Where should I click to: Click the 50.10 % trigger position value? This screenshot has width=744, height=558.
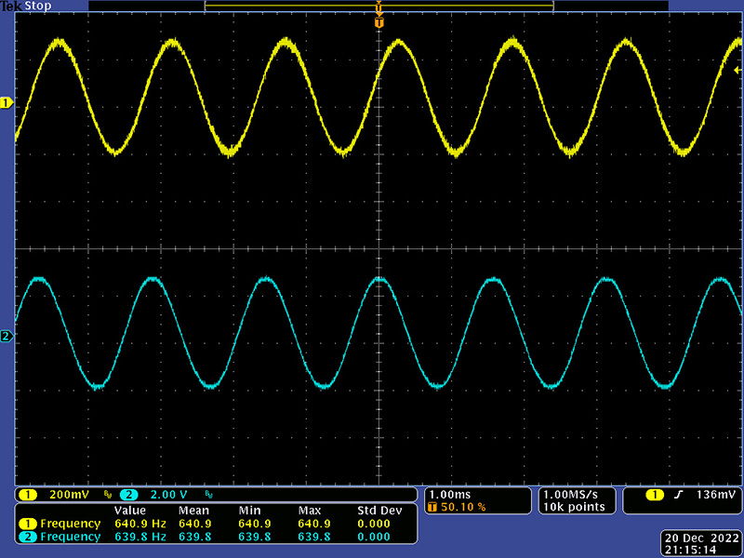pyautogui.click(x=463, y=507)
